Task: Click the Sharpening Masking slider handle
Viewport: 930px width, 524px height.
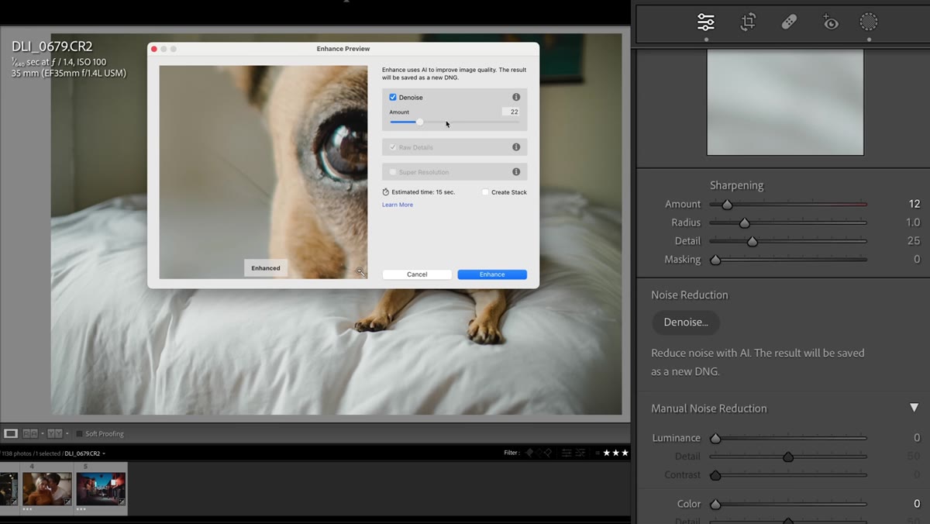Action: coord(715,260)
